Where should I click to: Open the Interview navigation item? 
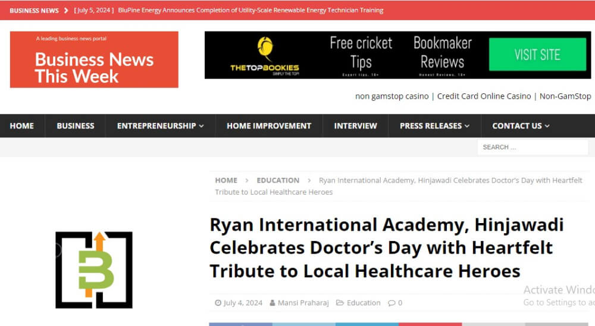(355, 126)
